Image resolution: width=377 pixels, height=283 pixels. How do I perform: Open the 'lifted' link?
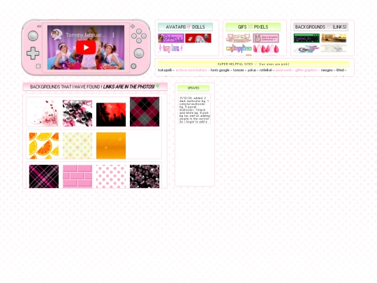pos(340,70)
